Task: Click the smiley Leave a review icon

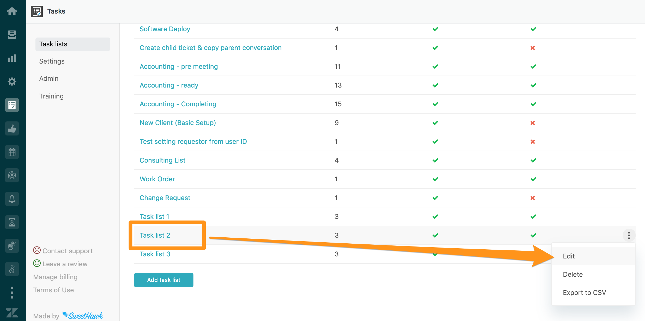Action: click(37, 263)
